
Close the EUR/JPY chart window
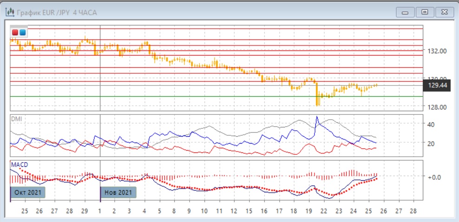(x=445, y=13)
